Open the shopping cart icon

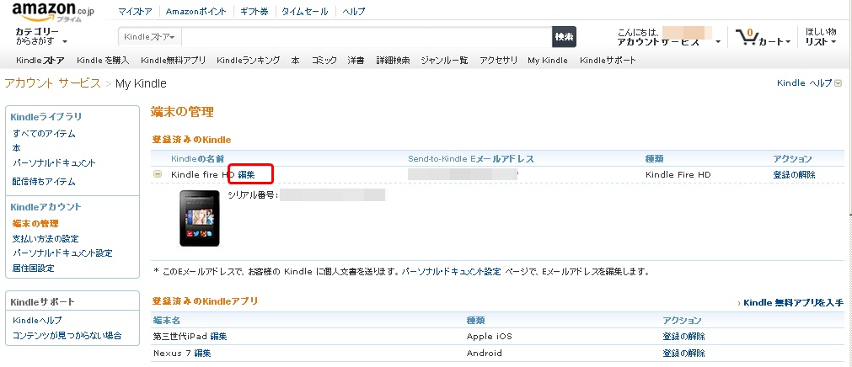748,37
